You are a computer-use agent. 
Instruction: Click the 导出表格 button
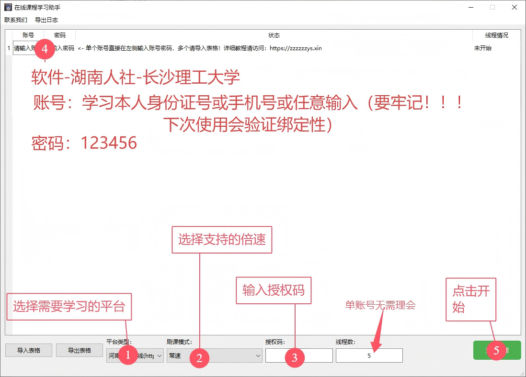point(80,350)
